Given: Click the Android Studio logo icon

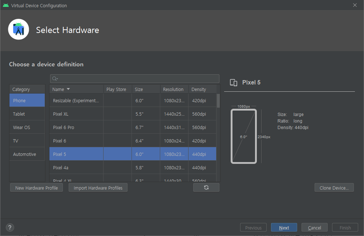Looking at the screenshot, I should coord(19,29).
